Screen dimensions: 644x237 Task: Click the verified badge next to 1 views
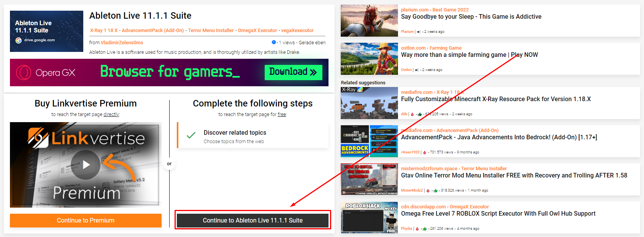274,42
